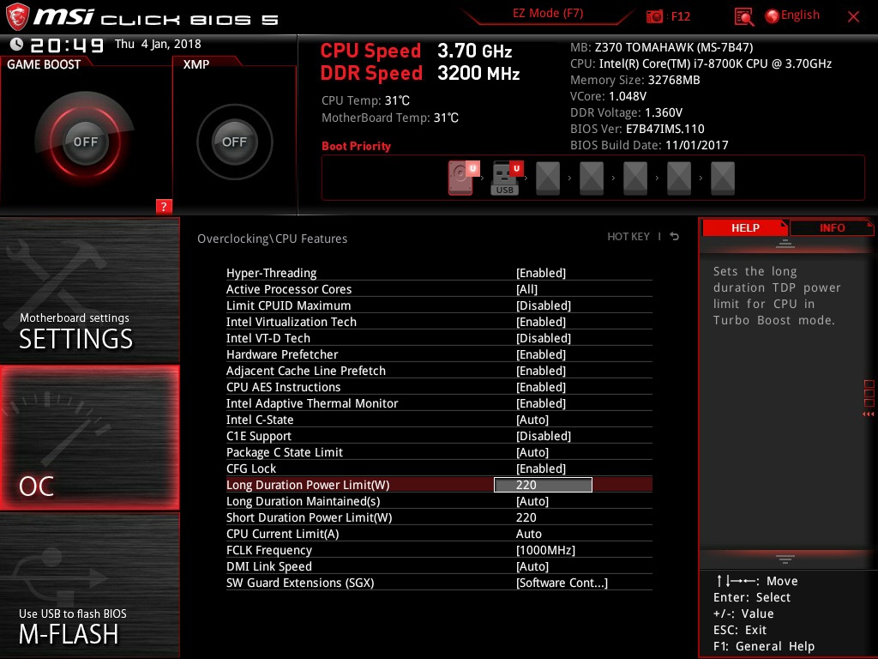Take a screenshot with the F12 camera icon
The image size is (878, 659).
(x=654, y=16)
